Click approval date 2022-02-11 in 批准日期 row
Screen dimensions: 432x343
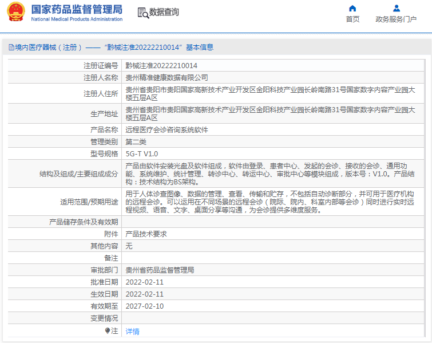[145, 282]
